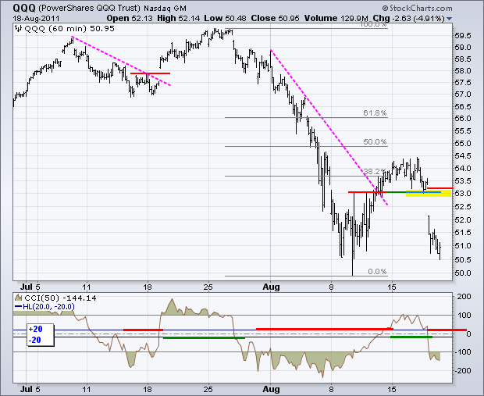Click Jul 5 date label under price panel
The image size is (484, 396).
click(x=30, y=287)
